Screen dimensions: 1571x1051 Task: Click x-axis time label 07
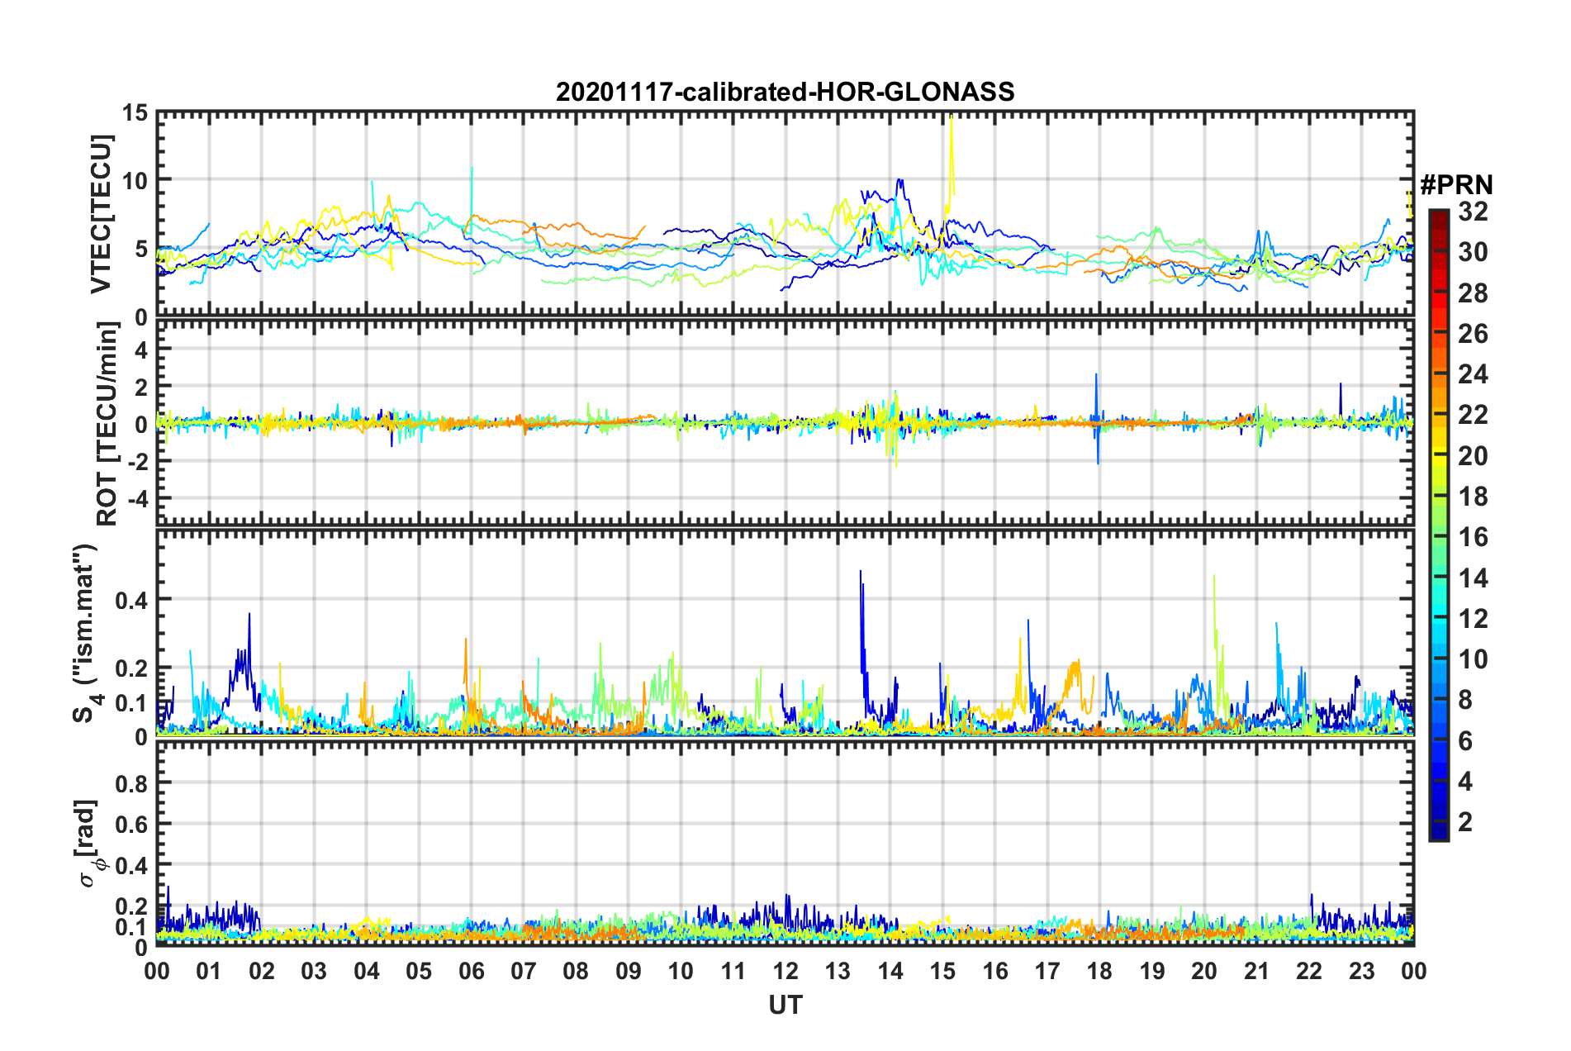point(524,972)
